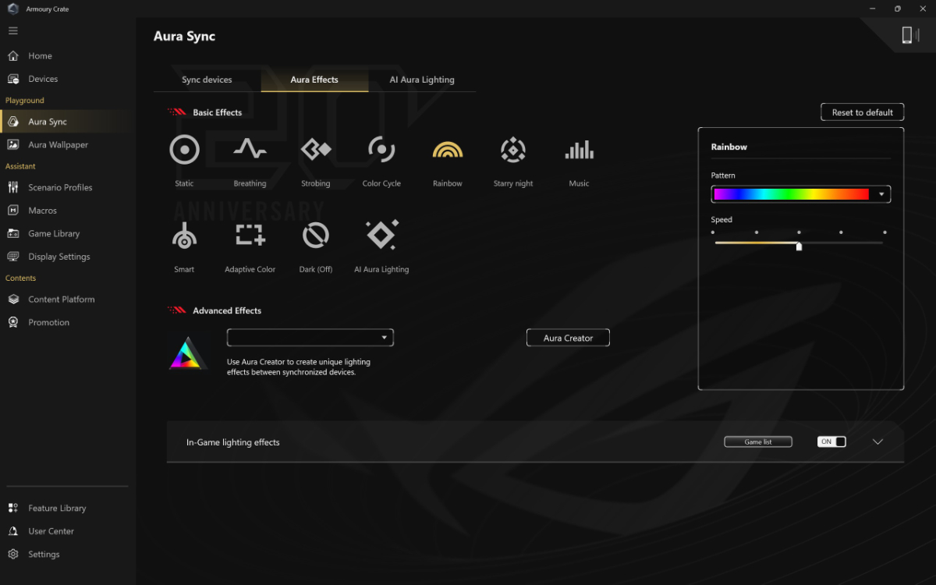
Task: Click the Promotion sidebar icon
Action: (13, 322)
